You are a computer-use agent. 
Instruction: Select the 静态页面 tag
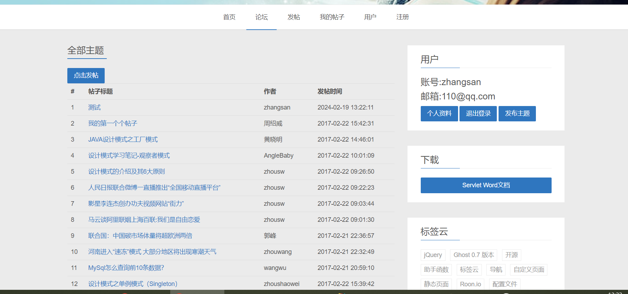(x=436, y=284)
